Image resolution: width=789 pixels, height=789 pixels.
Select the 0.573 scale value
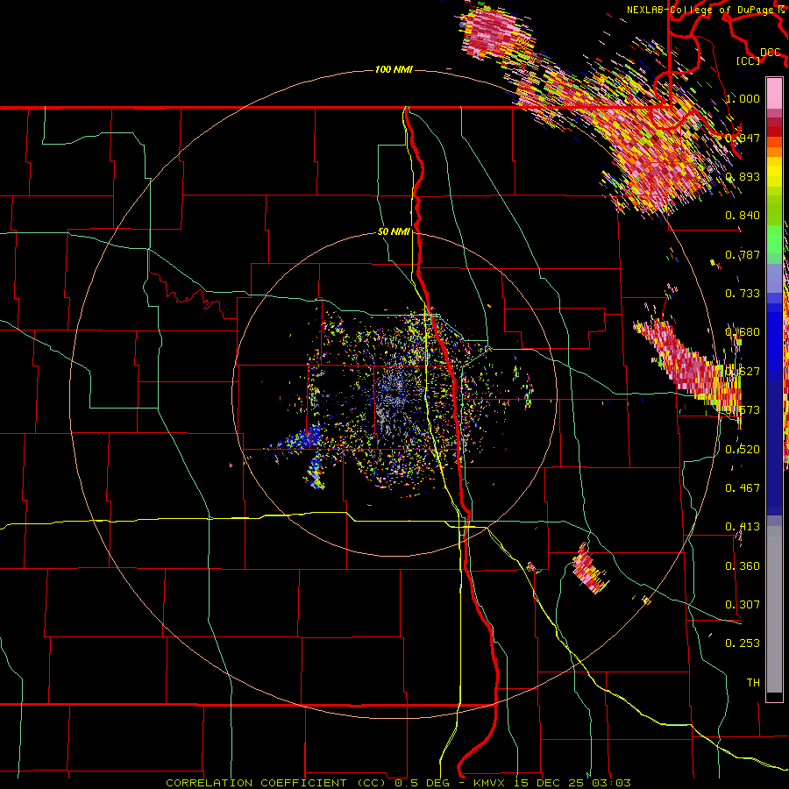(x=743, y=410)
